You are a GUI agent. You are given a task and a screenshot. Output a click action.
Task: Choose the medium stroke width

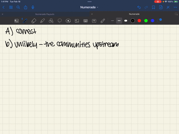click(119, 21)
